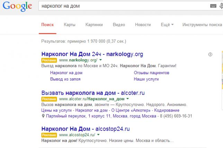Click Реклама badge under alcostop24.ru title
This screenshot has height=148, width=223.
coord(49,135)
